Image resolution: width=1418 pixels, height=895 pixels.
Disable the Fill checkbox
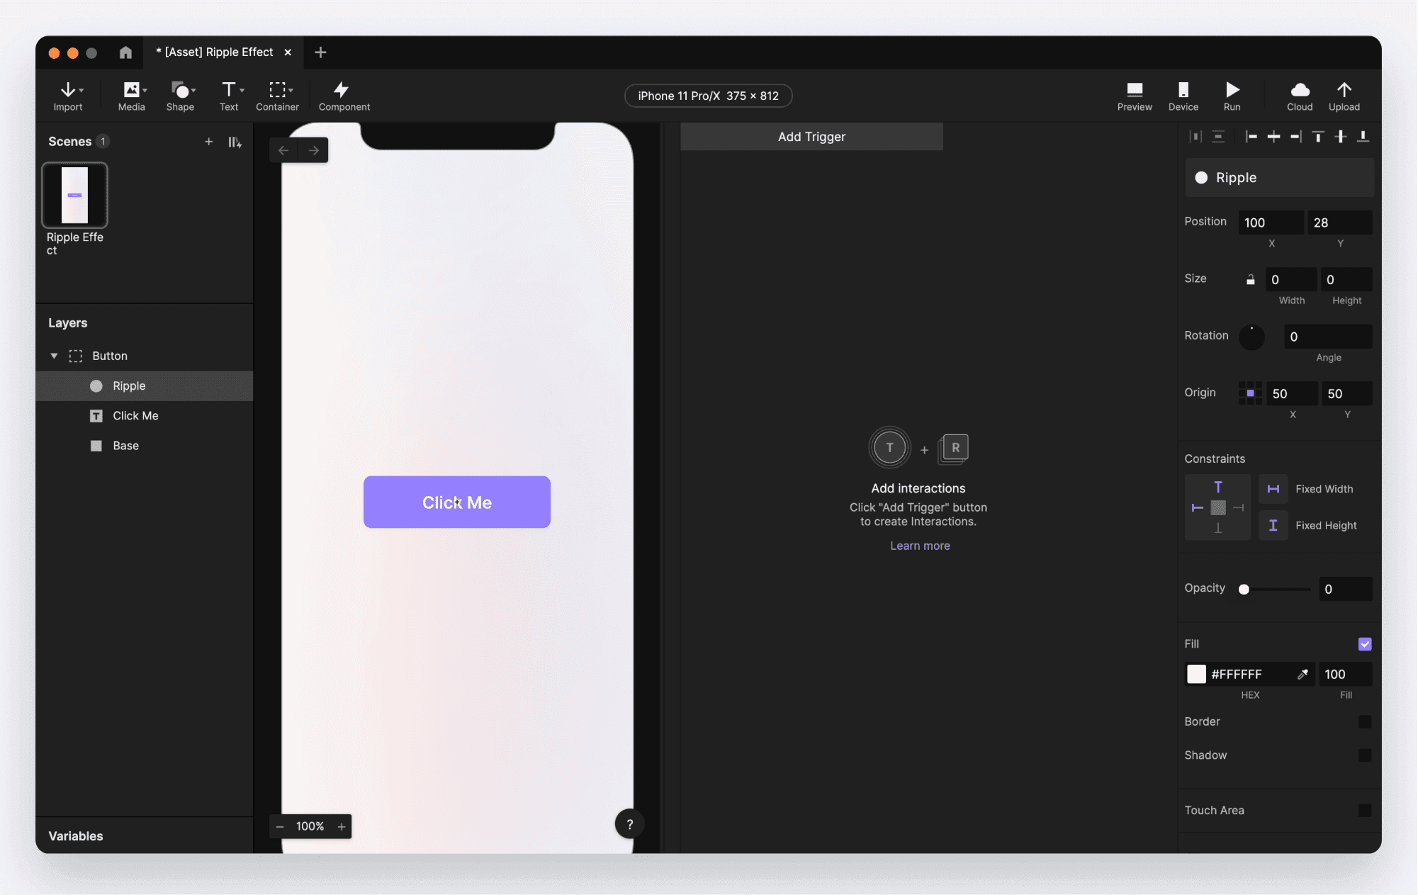(x=1364, y=643)
